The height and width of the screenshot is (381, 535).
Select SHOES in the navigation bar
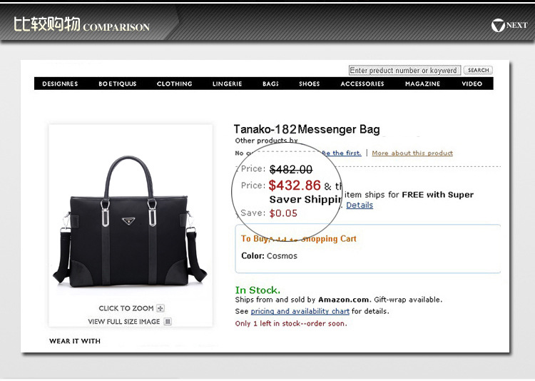[x=309, y=83]
